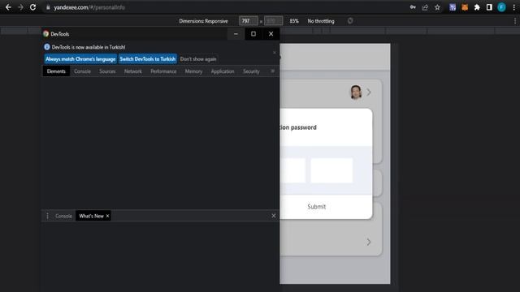The height and width of the screenshot is (292, 520).
Task: Expand the profile row chevron beside photo
Action: coord(369,92)
